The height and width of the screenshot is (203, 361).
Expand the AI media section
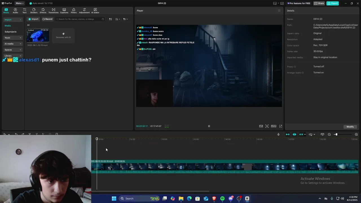click(13, 44)
